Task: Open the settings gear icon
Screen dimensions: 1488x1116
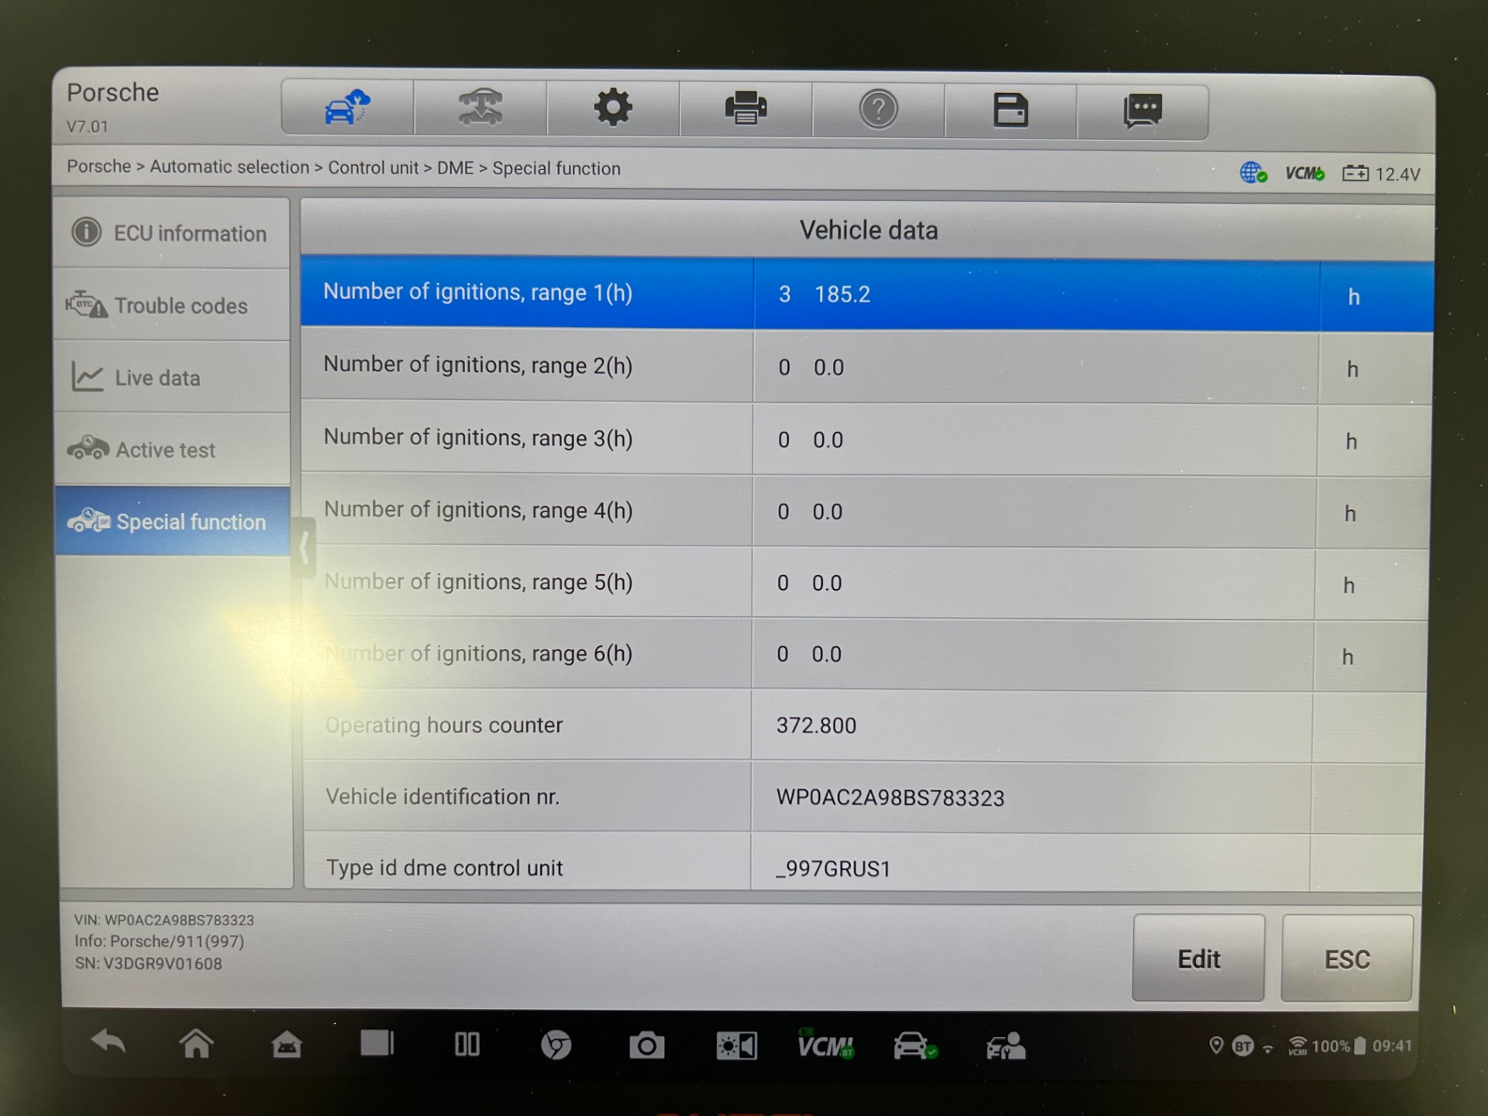Action: point(613,108)
